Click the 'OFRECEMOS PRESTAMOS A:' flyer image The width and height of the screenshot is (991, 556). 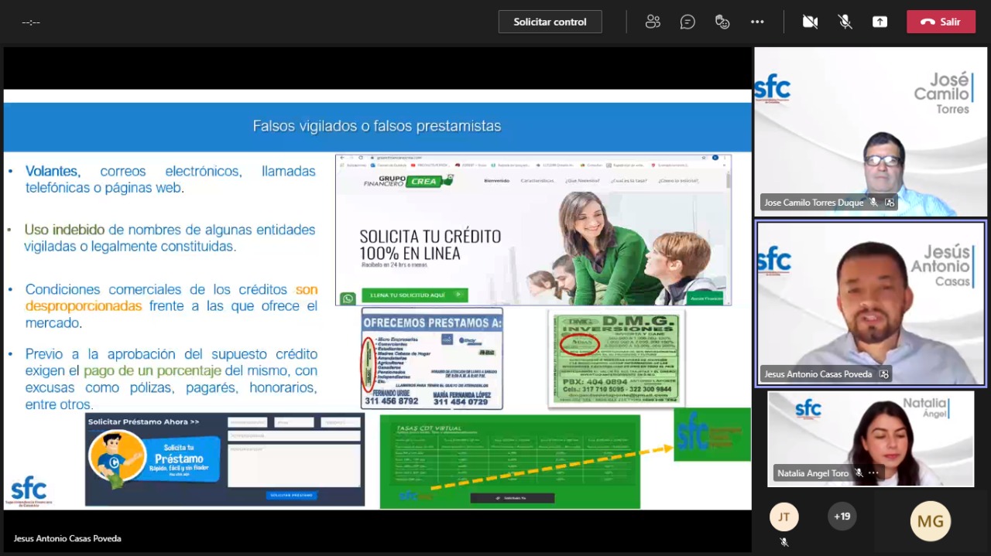(432, 358)
